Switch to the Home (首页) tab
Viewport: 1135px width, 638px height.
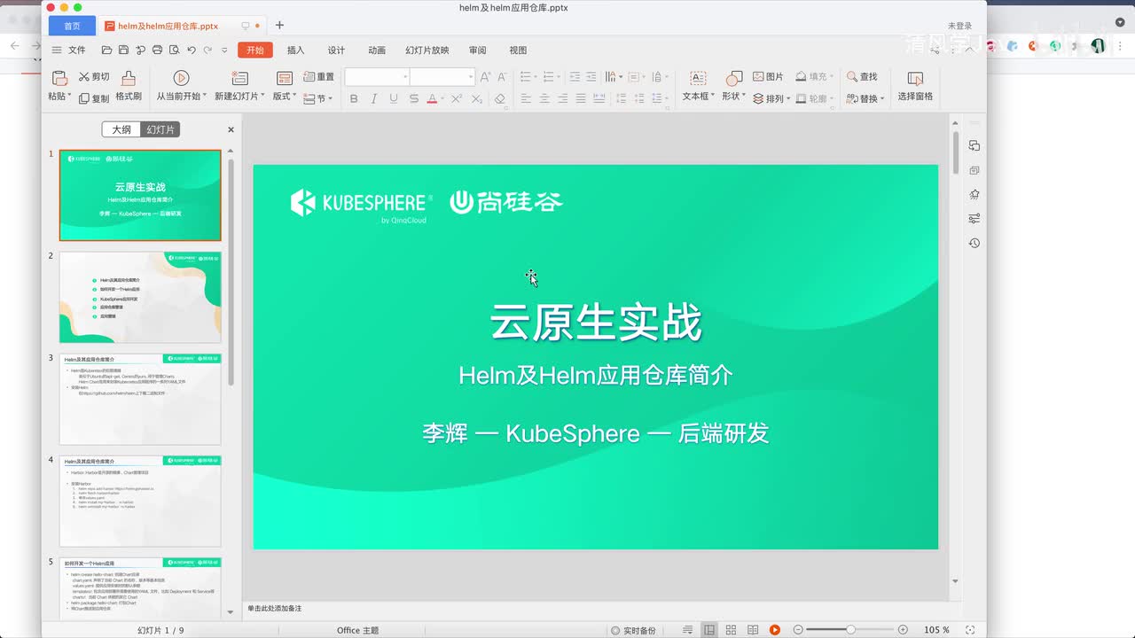click(x=72, y=26)
